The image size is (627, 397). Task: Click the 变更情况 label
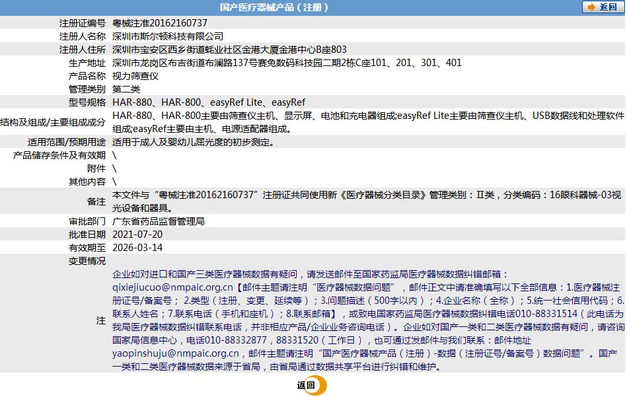(87, 261)
